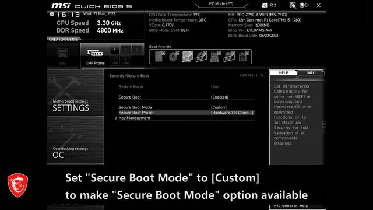Click VCore: 0.970V text

click(161, 25)
